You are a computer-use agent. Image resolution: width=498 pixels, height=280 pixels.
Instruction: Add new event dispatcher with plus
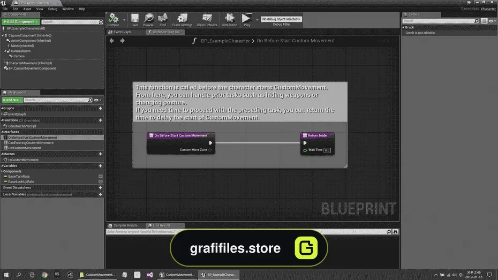(100, 187)
